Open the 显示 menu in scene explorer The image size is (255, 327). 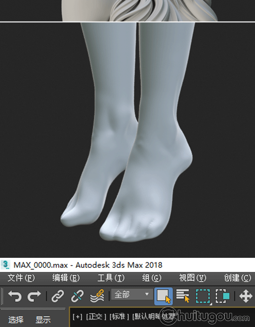43,320
